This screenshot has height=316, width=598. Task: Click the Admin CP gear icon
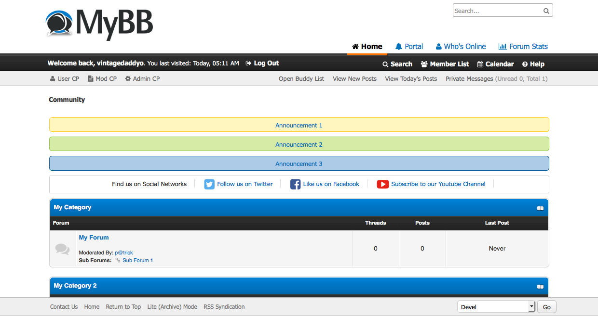pyautogui.click(x=128, y=78)
